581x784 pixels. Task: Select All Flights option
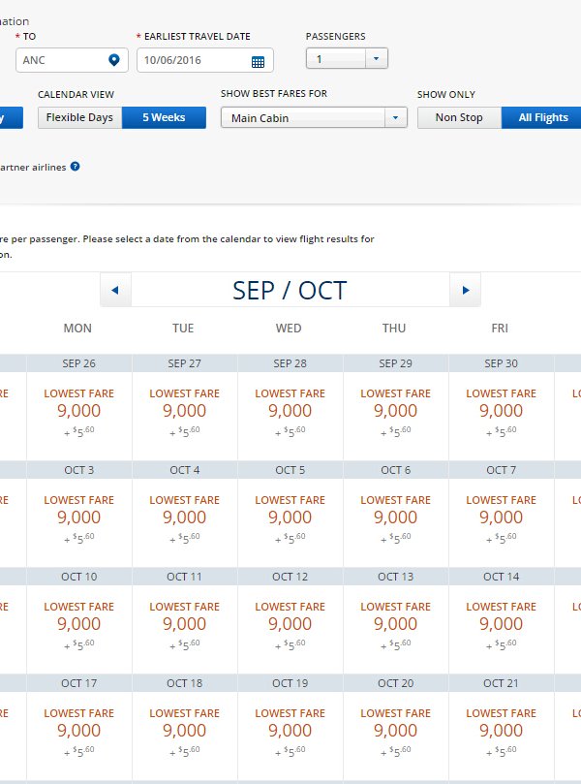click(x=542, y=118)
